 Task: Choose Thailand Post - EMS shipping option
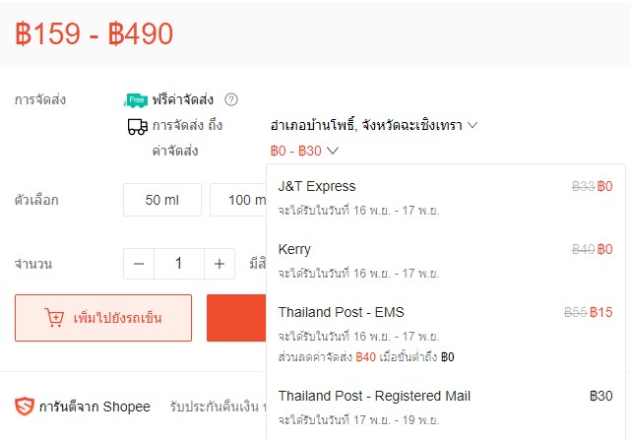[x=446, y=334]
